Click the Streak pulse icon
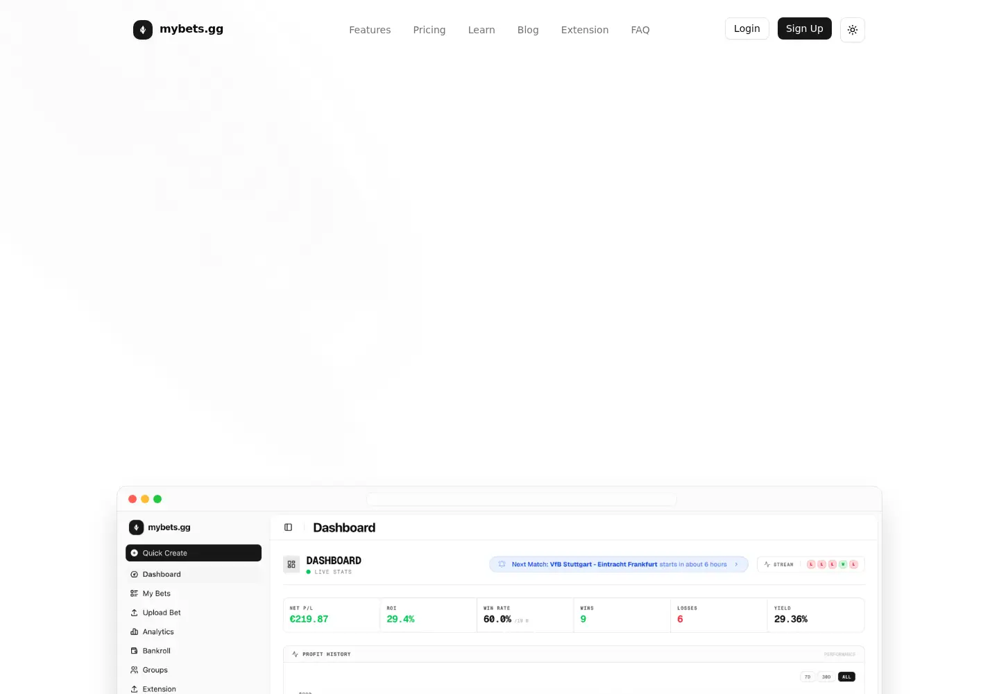Viewport: 999px width, 694px height. (767, 564)
